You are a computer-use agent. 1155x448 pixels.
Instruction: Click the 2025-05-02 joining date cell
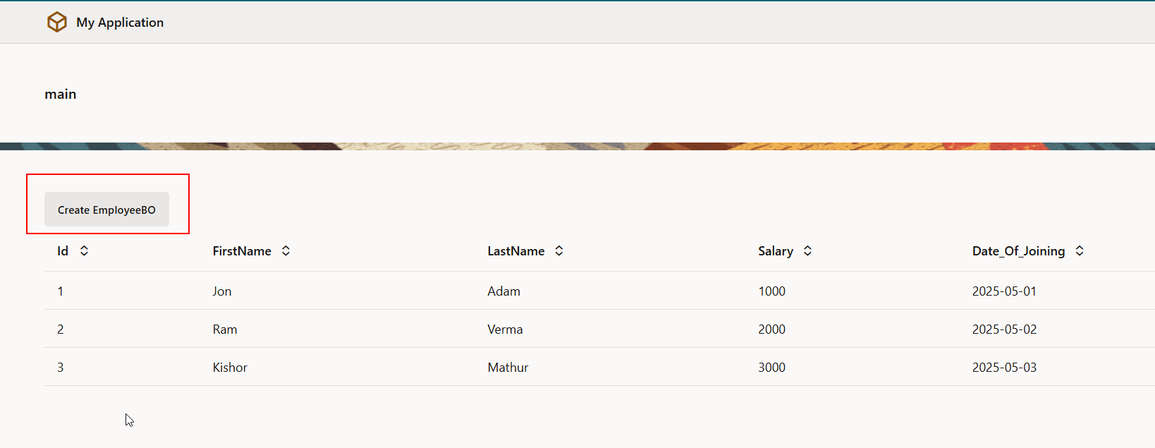[1004, 329]
